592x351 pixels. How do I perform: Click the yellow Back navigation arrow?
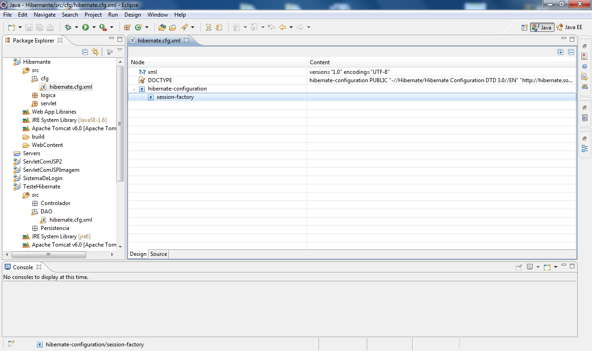click(283, 27)
